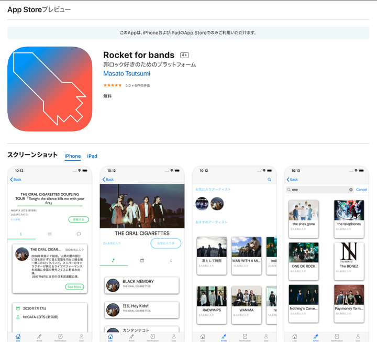Image resolution: width=377 pixels, height=342 pixels.
Task: Click the お気に入りアーティスト heading
Action: pos(213,189)
